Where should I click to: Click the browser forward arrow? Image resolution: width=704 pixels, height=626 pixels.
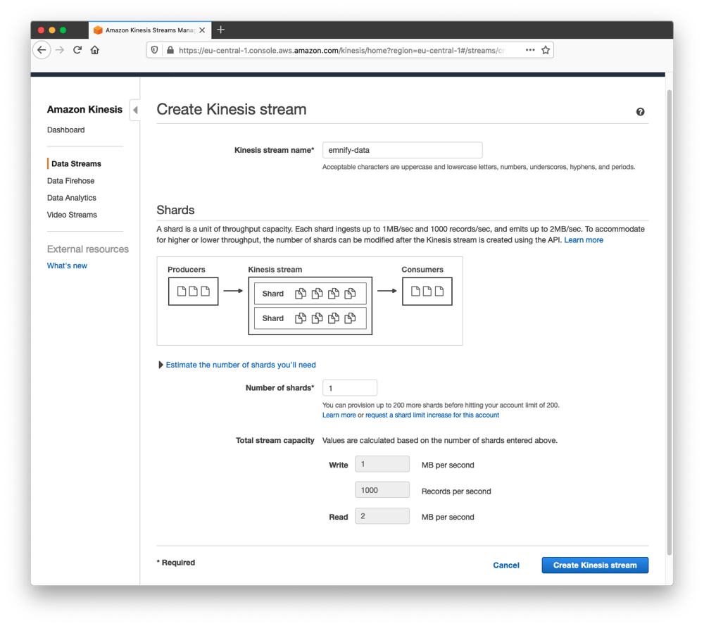(x=60, y=50)
